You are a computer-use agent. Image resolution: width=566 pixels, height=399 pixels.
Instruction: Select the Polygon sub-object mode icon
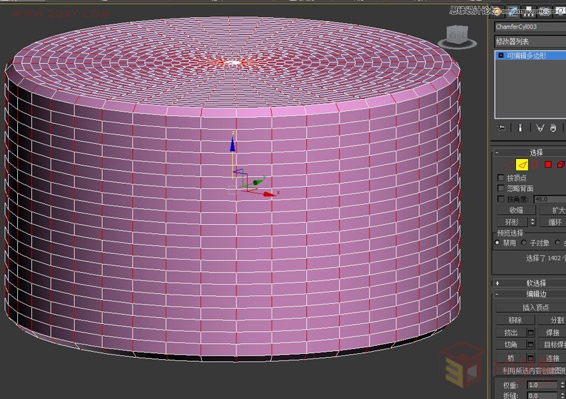[x=547, y=164]
